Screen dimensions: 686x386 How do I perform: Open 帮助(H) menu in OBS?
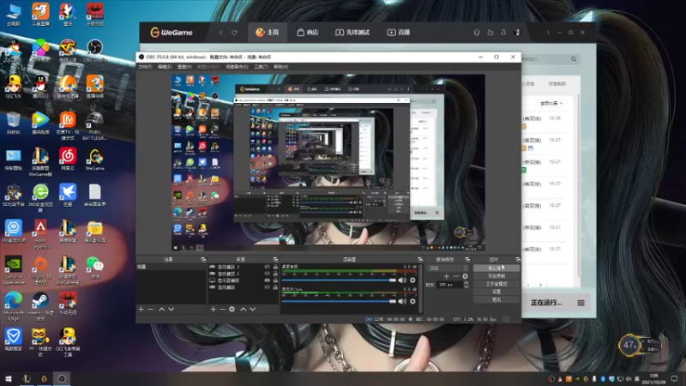pos(280,67)
